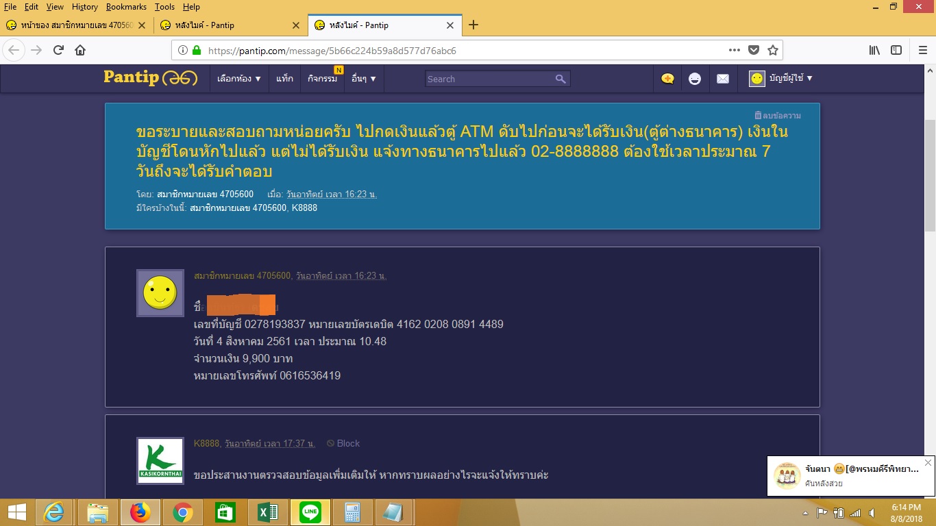
Task: Close the LINE notification popup
Action: click(928, 463)
